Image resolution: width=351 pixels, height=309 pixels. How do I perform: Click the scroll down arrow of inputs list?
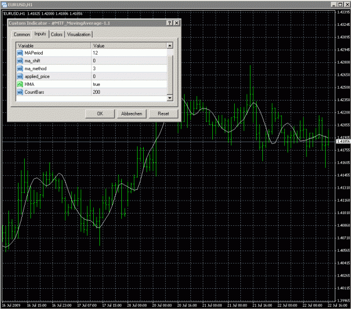pyautogui.click(x=170, y=98)
